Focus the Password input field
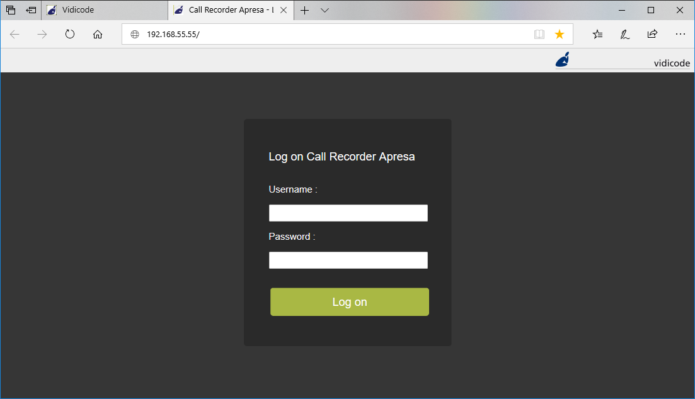Screen dimensions: 695x399 click(348, 260)
